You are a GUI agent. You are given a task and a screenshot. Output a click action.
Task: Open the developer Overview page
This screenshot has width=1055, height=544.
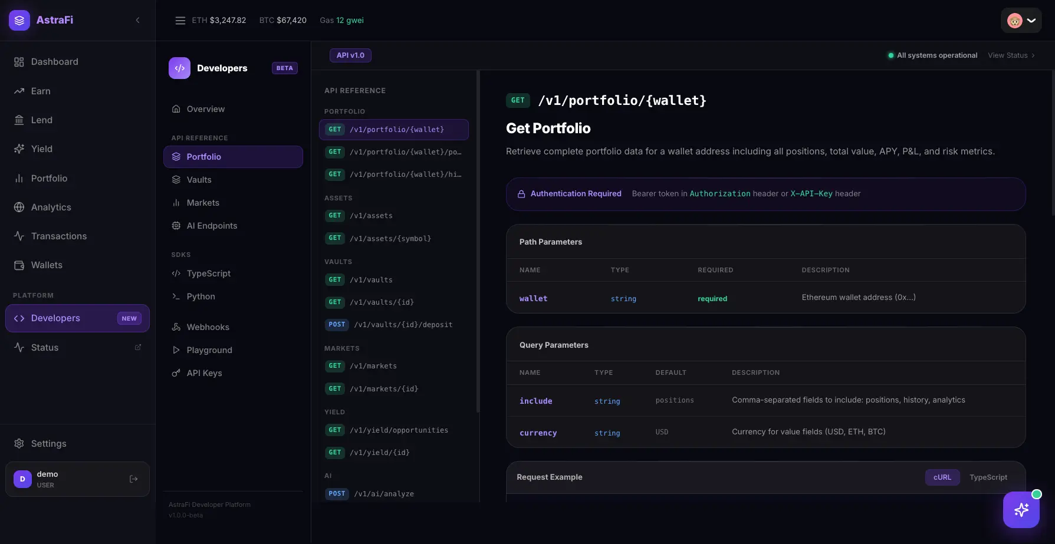(x=233, y=109)
